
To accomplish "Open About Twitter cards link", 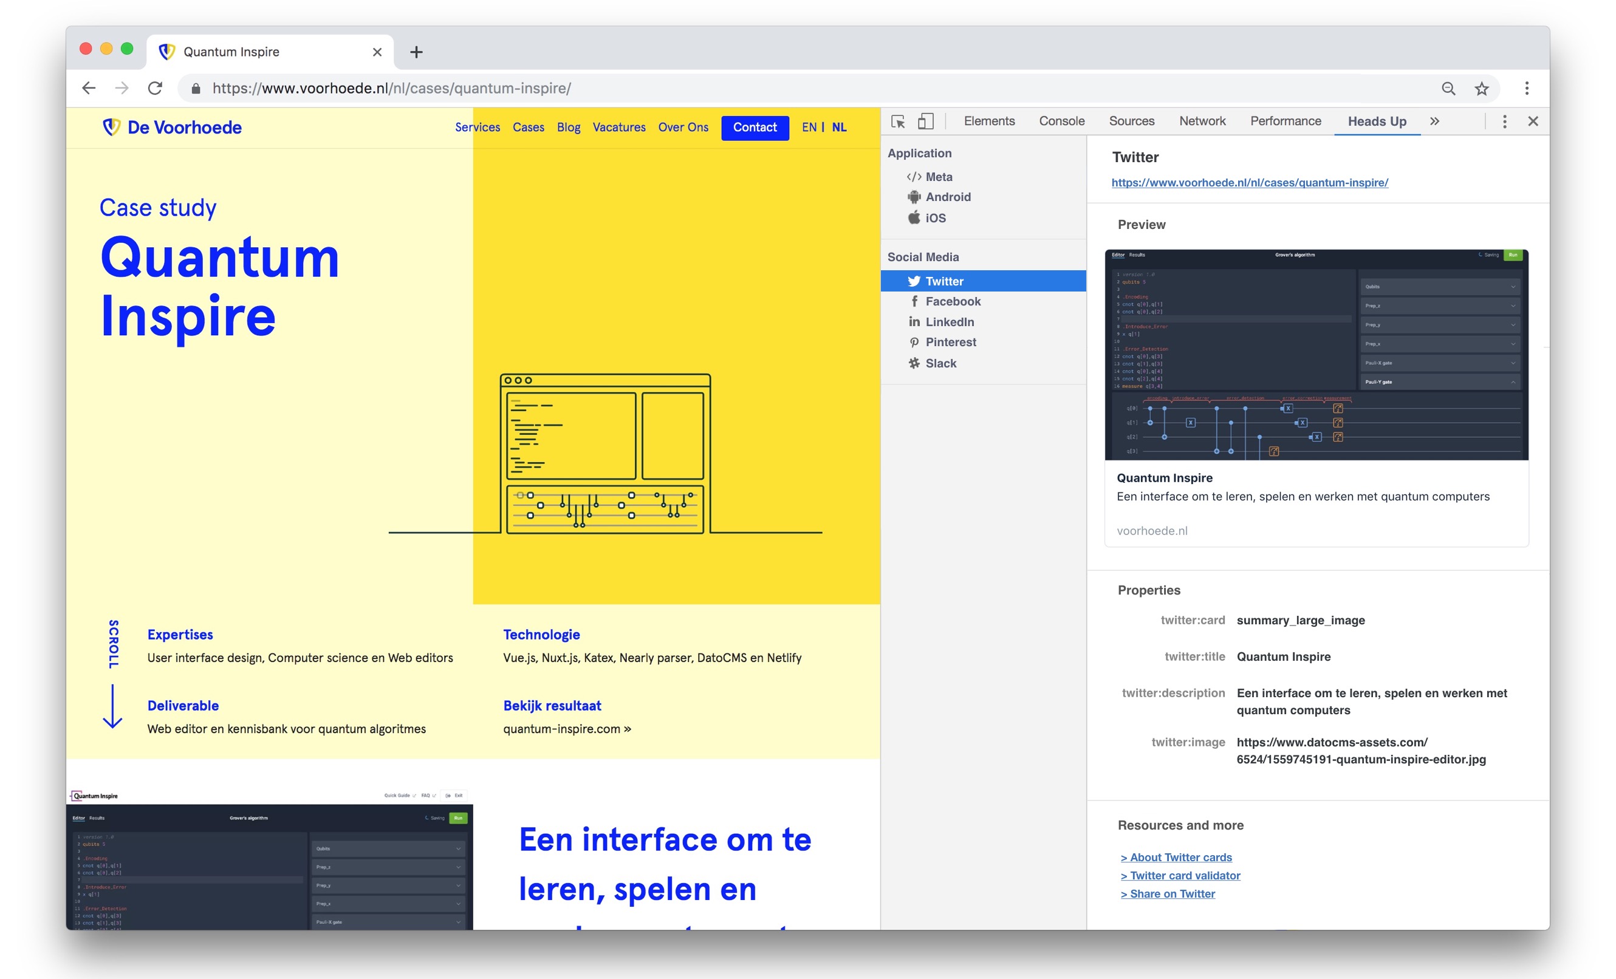I will point(1176,857).
